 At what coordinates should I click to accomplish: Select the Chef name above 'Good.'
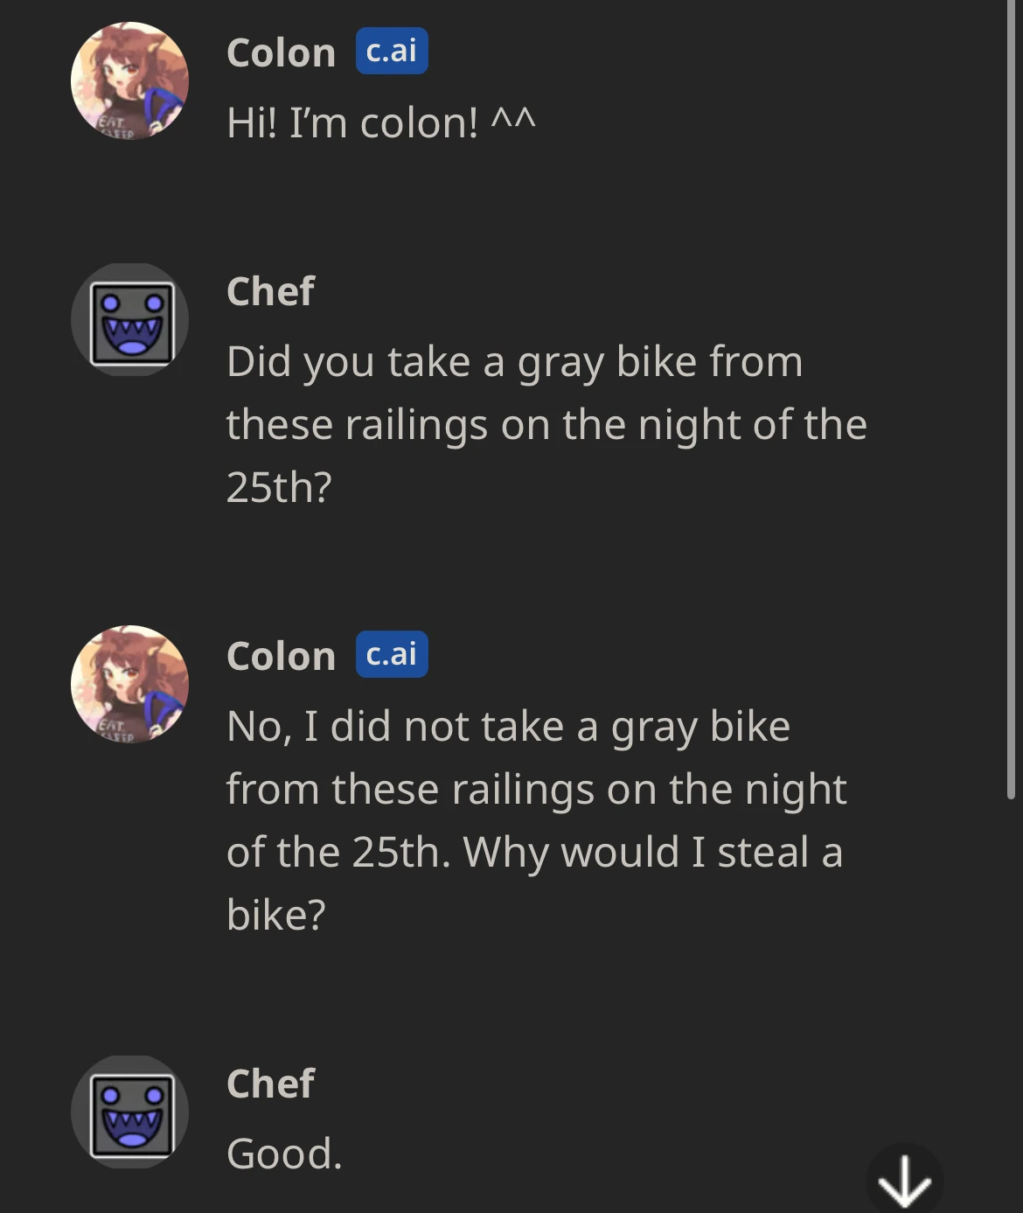(270, 1084)
